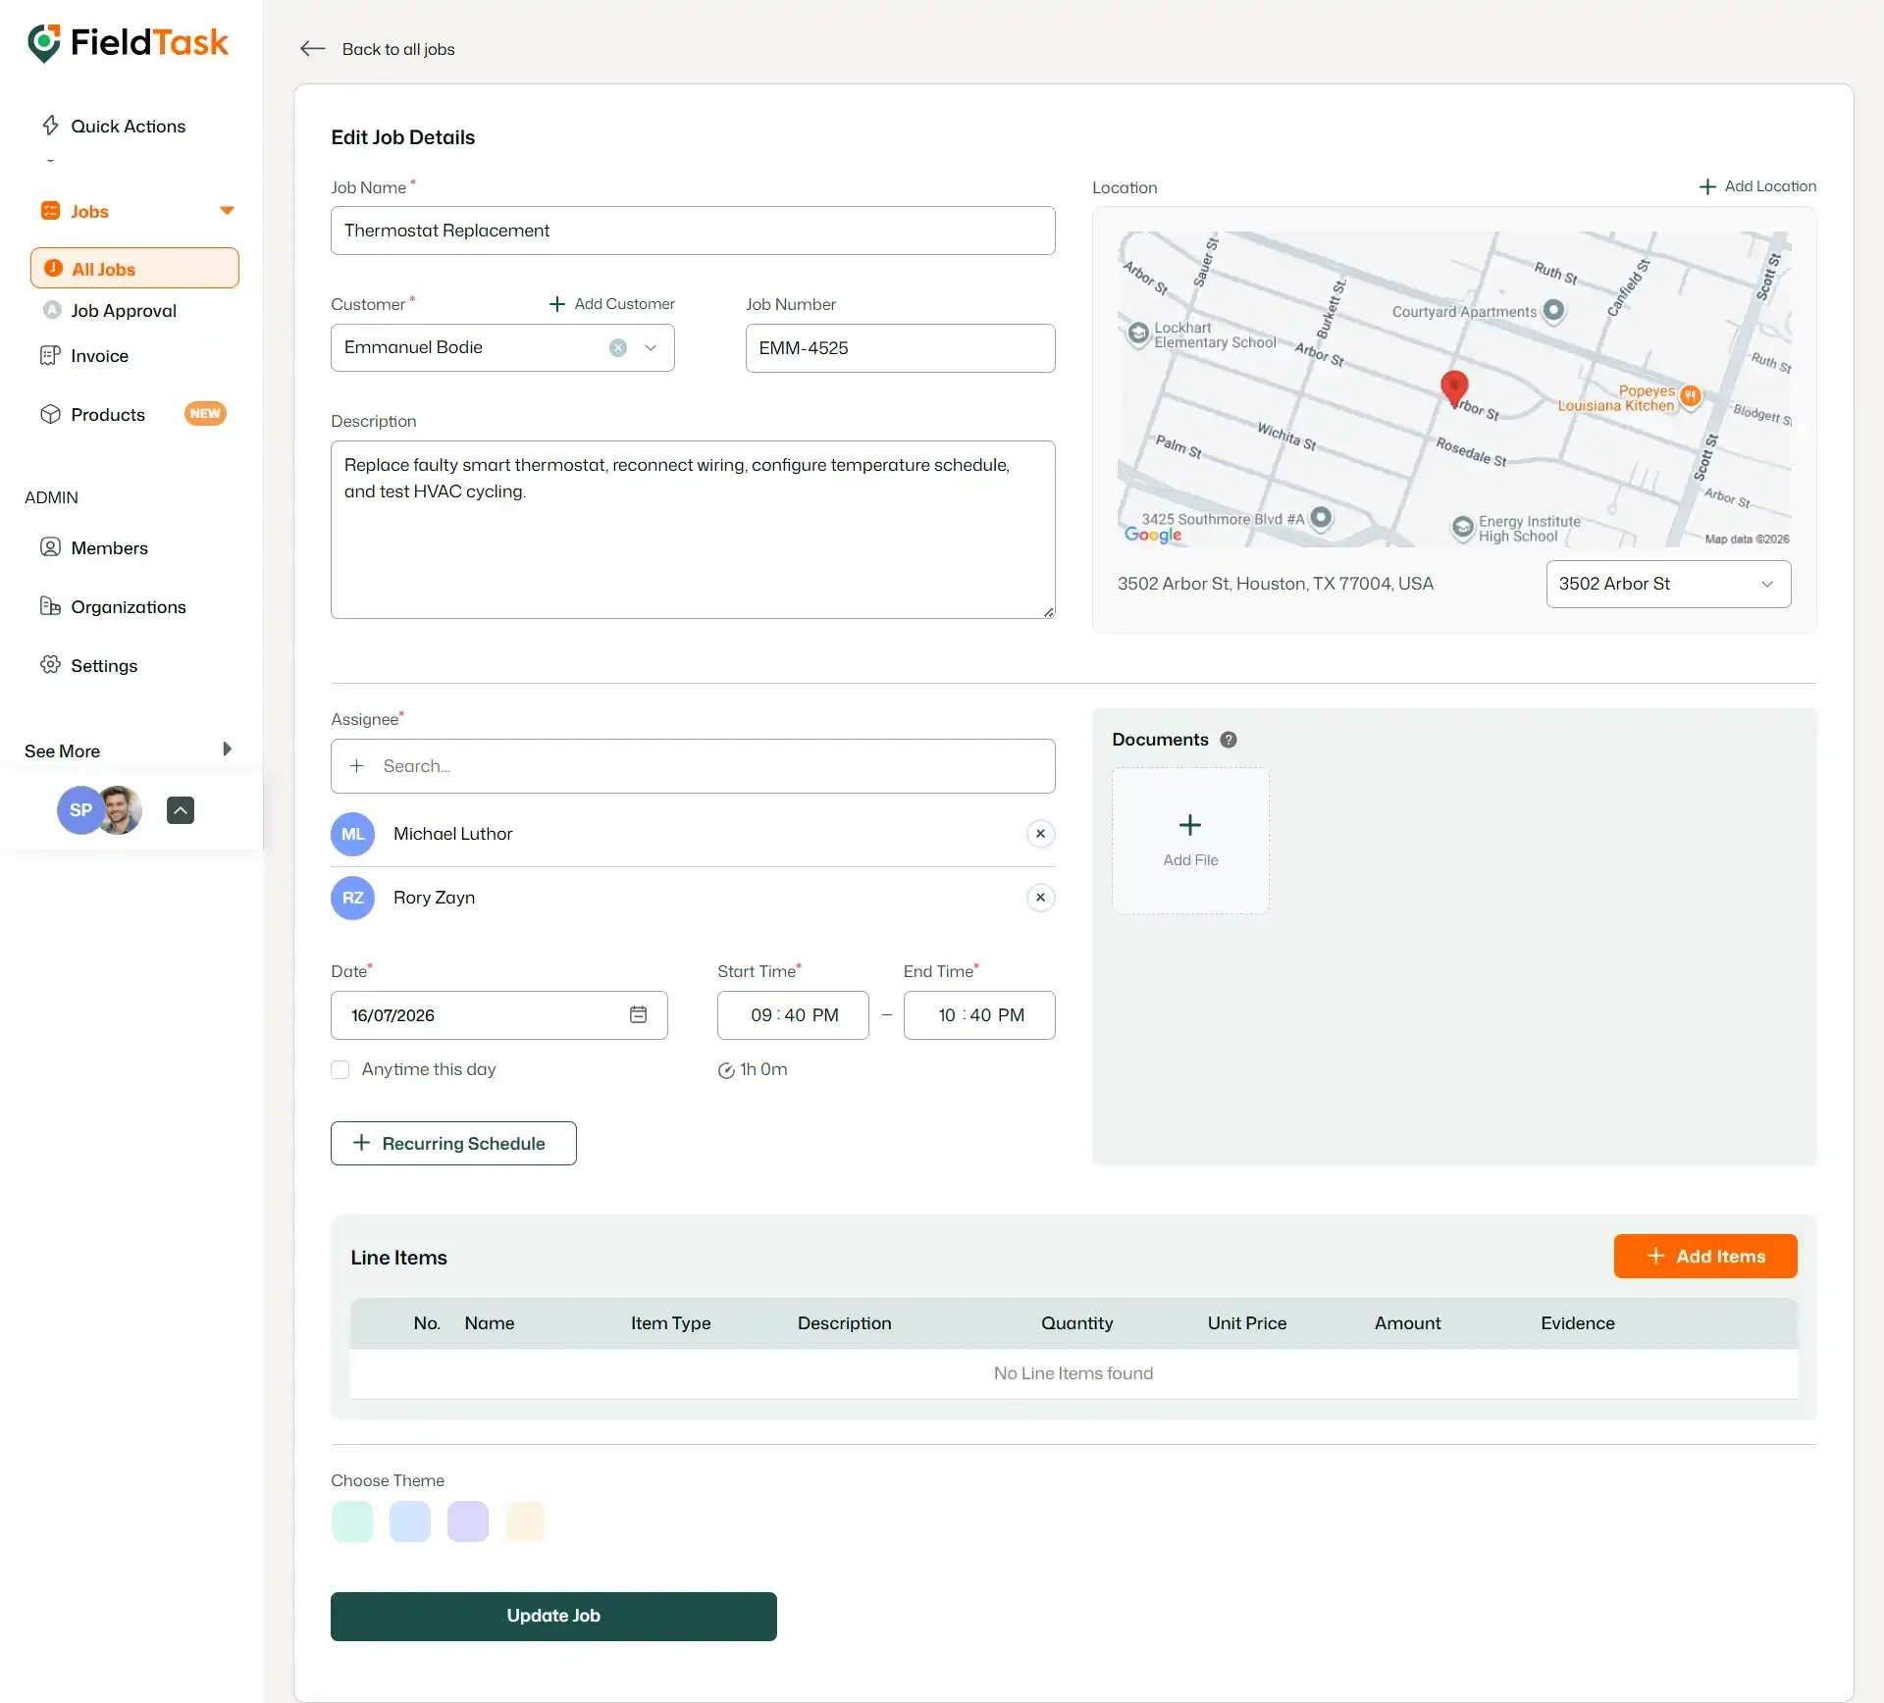Image resolution: width=1884 pixels, height=1703 pixels.
Task: Open Settings menu item
Action: pyautogui.click(x=104, y=665)
